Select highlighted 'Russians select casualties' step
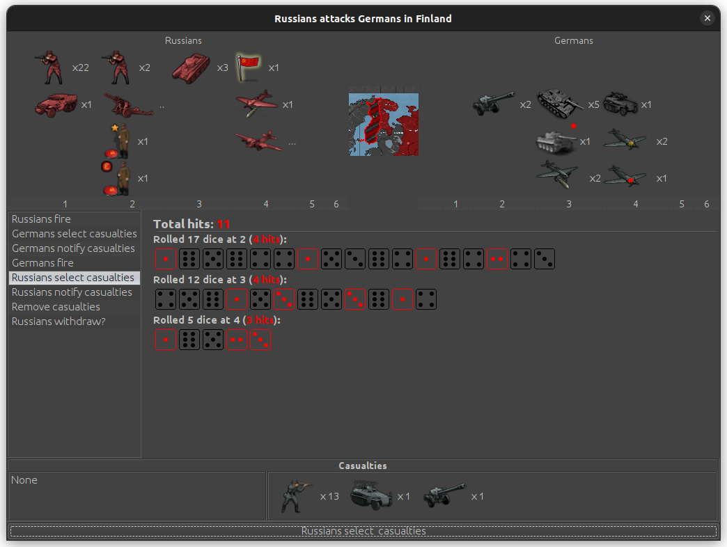The image size is (727, 547). click(75, 278)
